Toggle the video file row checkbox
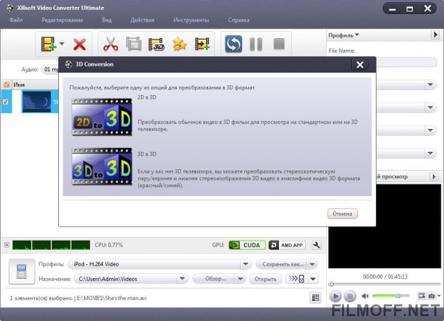The image size is (444, 321). tap(6, 102)
